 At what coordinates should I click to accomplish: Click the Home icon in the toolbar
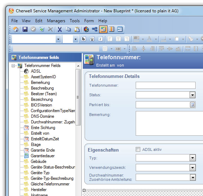[16, 29]
